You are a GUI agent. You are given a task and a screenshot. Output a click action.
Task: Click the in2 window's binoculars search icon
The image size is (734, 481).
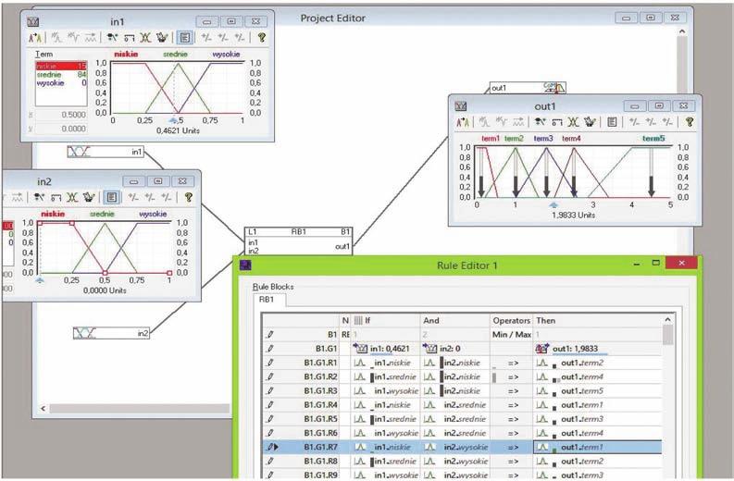39,197
